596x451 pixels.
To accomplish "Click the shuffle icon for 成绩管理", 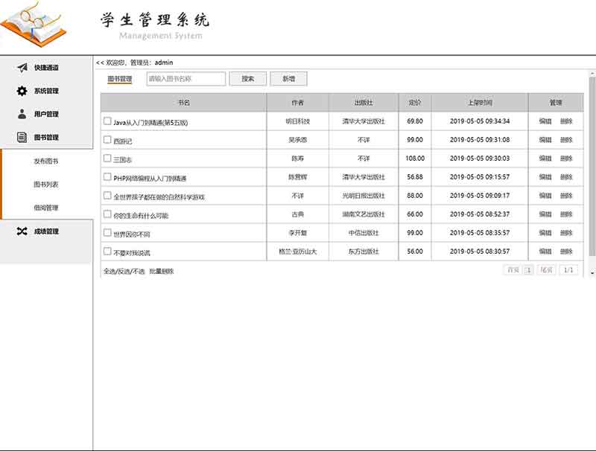I will 22,231.
